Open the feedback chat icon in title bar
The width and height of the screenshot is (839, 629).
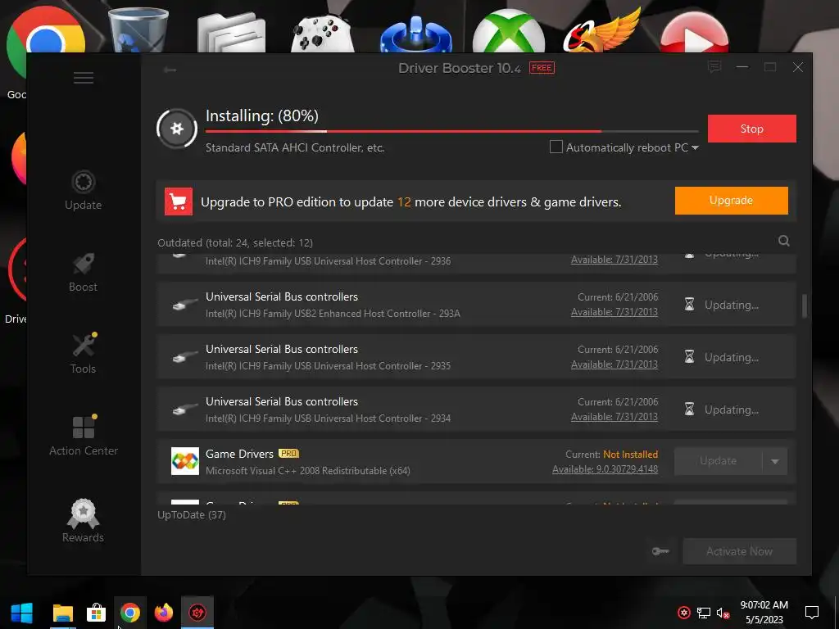(x=714, y=67)
